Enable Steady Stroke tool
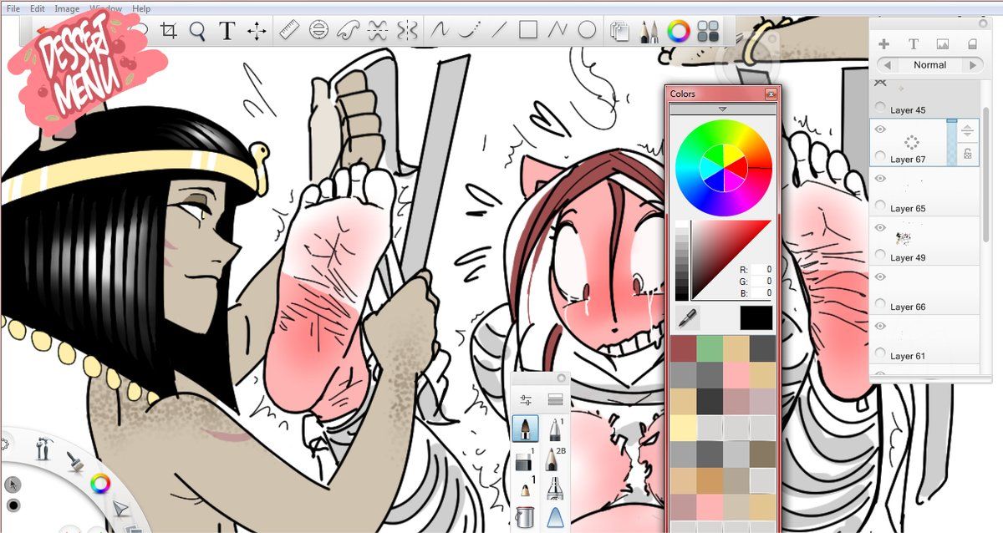 click(x=440, y=31)
